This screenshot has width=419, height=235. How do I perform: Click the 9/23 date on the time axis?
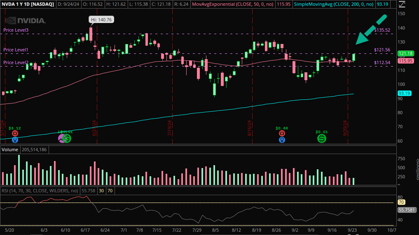352,230
